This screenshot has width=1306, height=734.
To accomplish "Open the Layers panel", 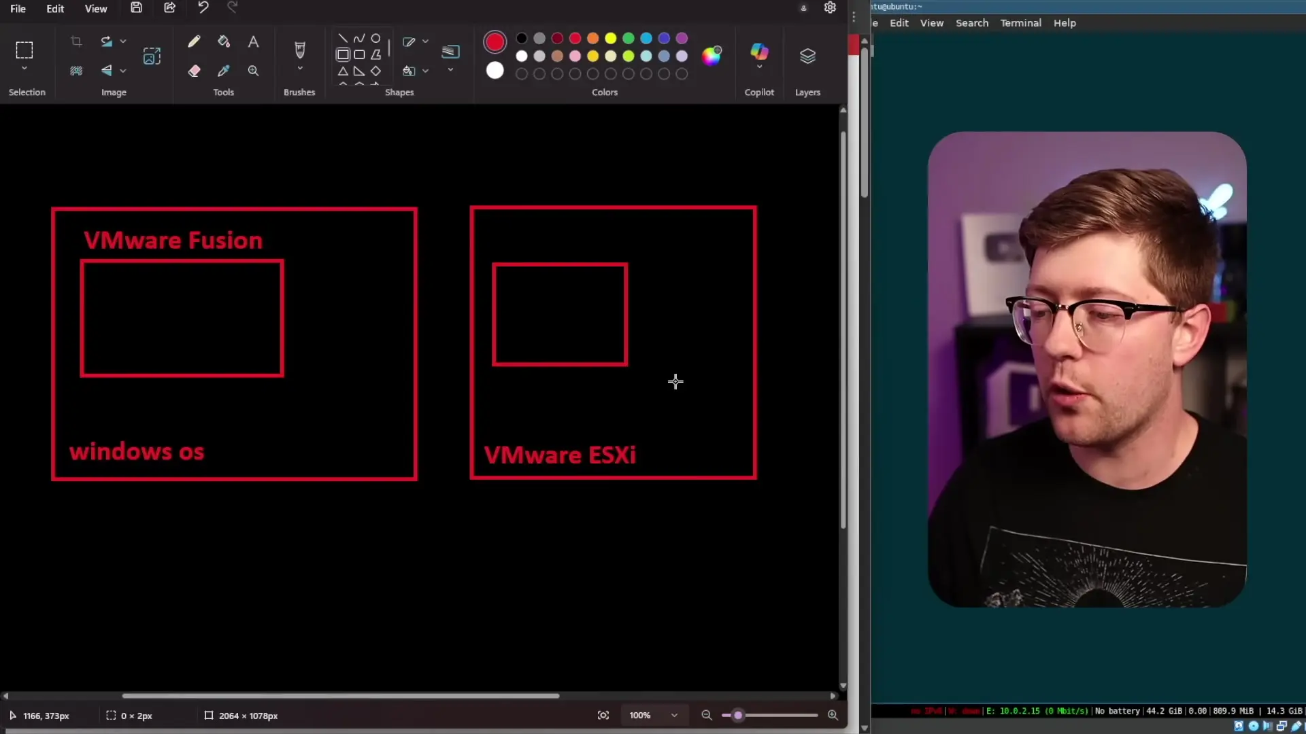I will click(x=807, y=56).
